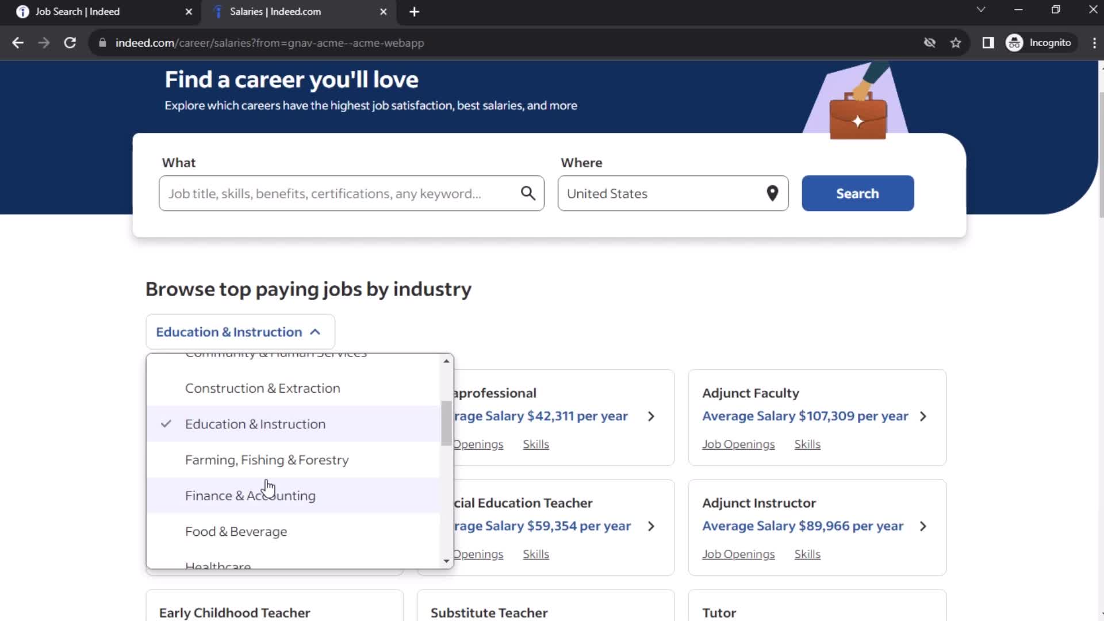Open Adjunct Faculty salary chevron arrow

[x=923, y=416]
